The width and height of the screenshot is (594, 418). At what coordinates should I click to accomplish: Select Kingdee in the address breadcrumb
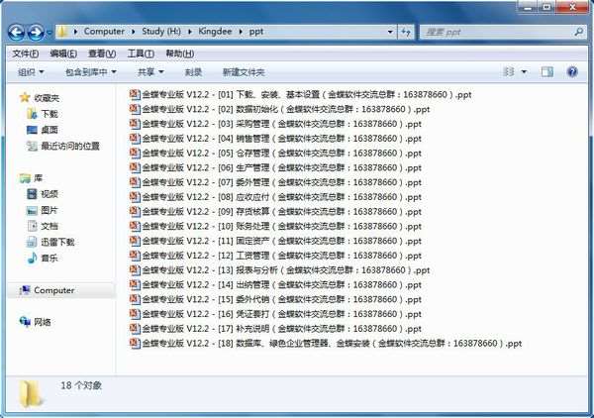215,32
